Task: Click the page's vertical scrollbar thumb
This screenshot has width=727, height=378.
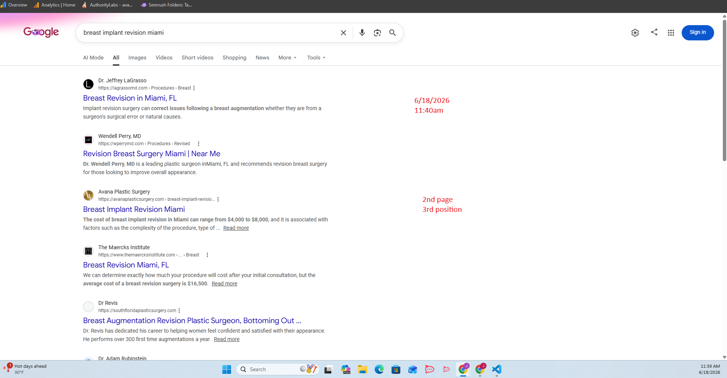Action: coord(724,91)
